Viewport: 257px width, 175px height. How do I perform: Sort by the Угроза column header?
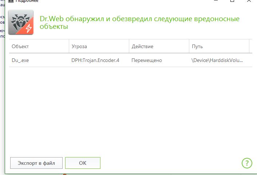pyautogui.click(x=99, y=46)
